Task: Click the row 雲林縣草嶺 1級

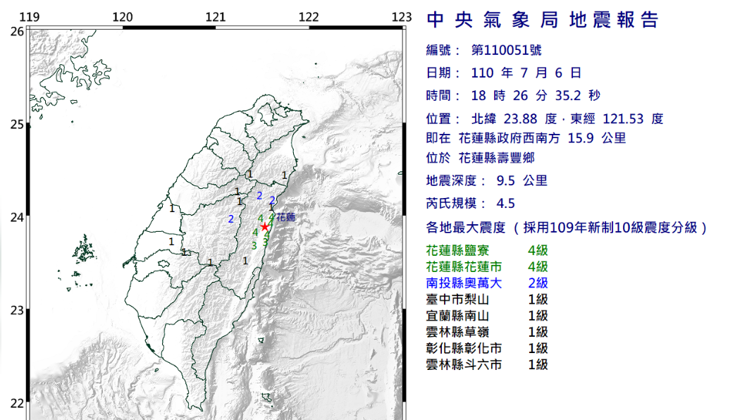Action: (487, 332)
